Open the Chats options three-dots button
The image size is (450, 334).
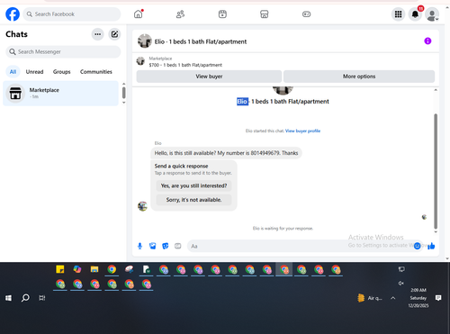pyautogui.click(x=97, y=34)
